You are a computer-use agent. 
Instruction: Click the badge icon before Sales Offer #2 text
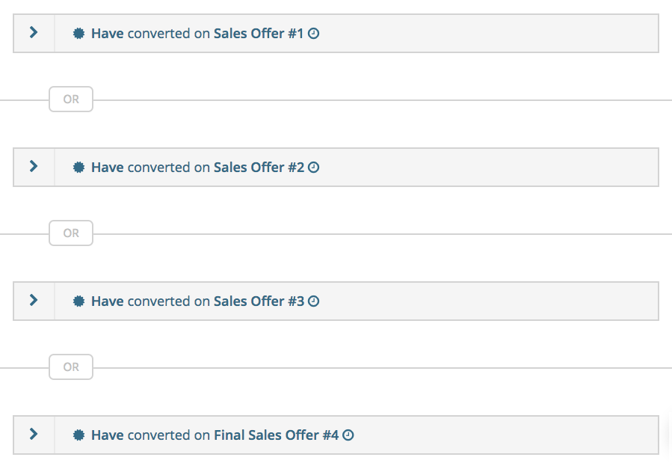tap(78, 168)
